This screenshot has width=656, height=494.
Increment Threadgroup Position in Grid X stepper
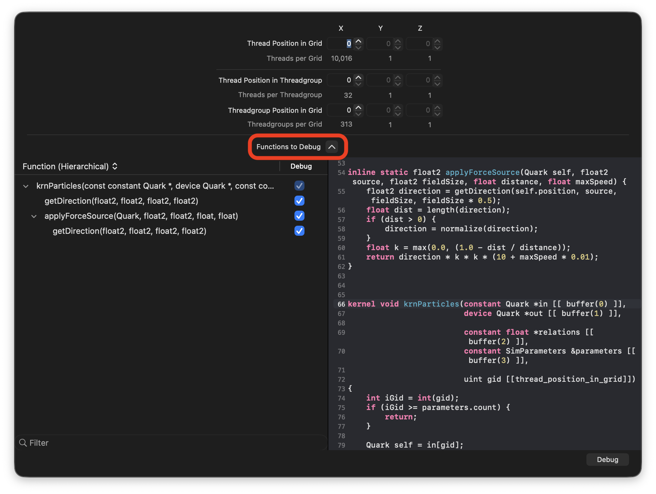(x=358, y=108)
